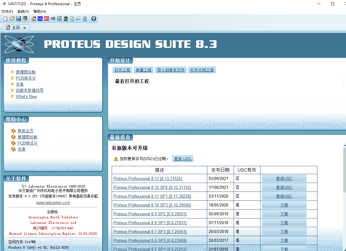Create a new project using toolbar icon
The width and height of the screenshot is (346, 251).
(x=5, y=19)
